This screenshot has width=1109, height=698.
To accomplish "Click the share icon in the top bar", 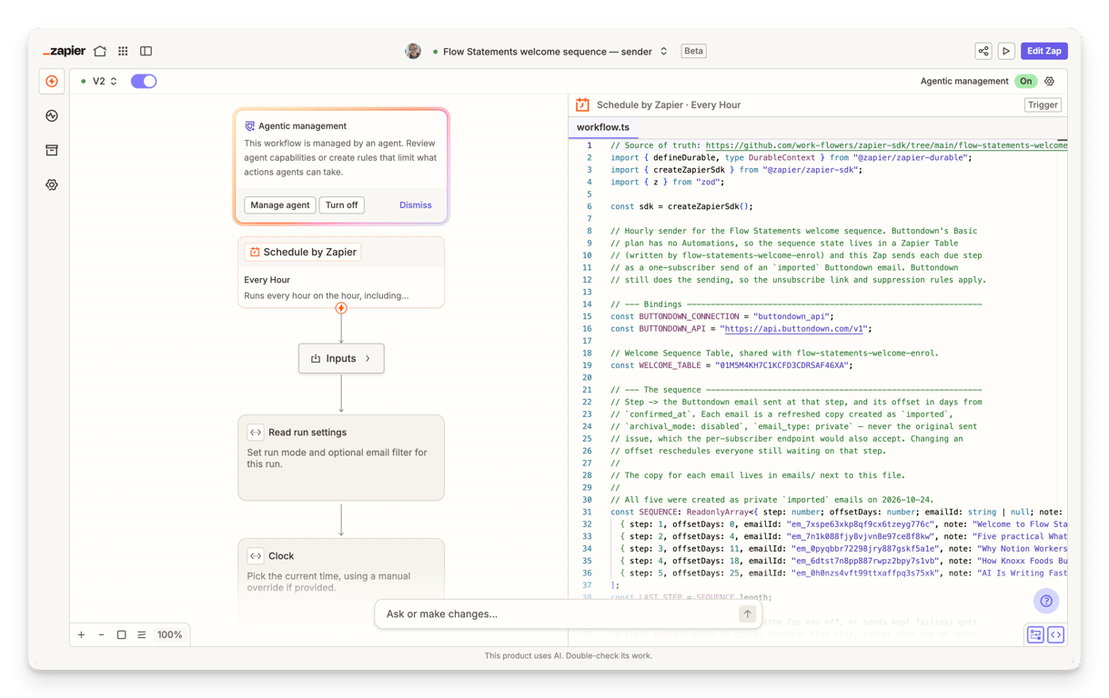I will (x=983, y=51).
